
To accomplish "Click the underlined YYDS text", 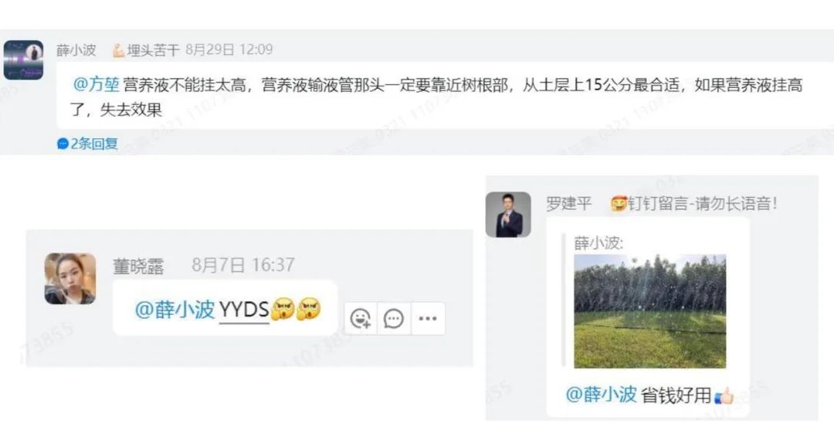I will tap(244, 310).
